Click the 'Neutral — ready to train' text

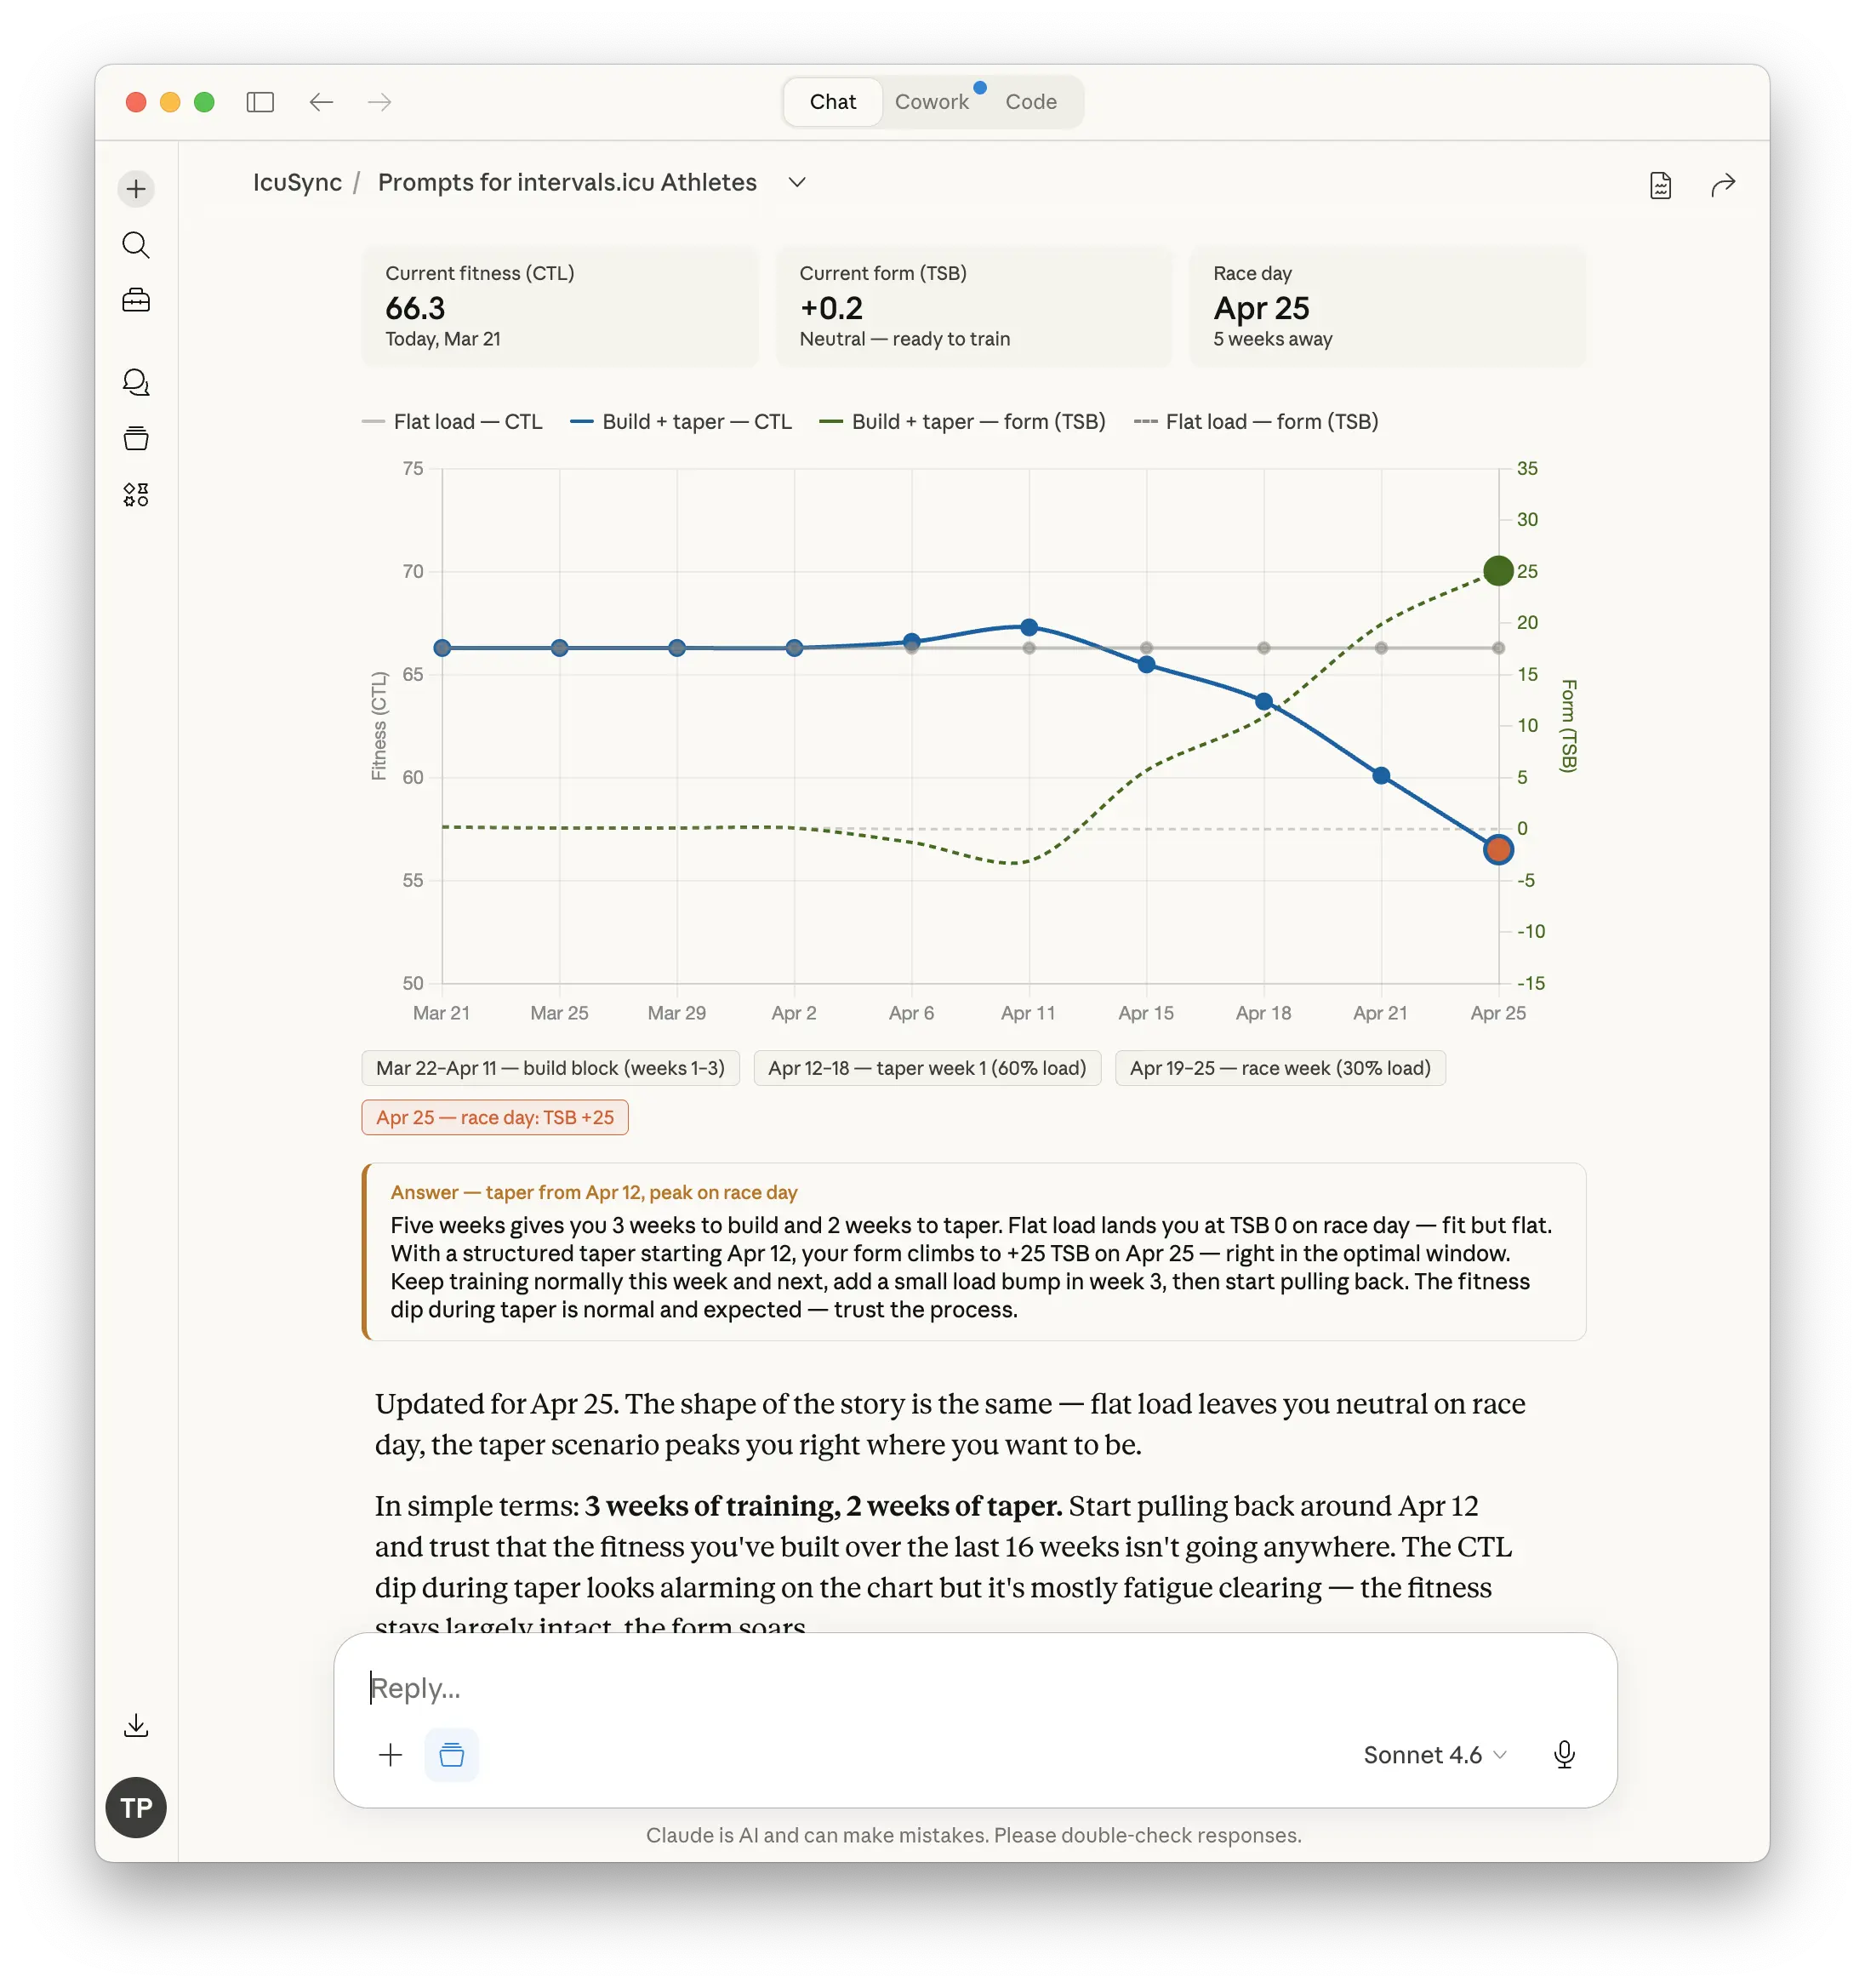(904, 339)
